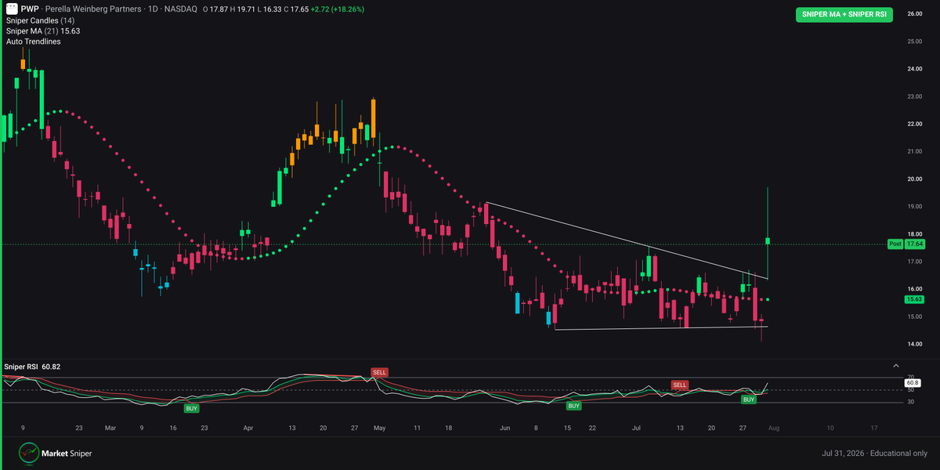The image size is (940, 470).
Task: Select the Sniper MA (21) indicator legend
Action: (43, 31)
